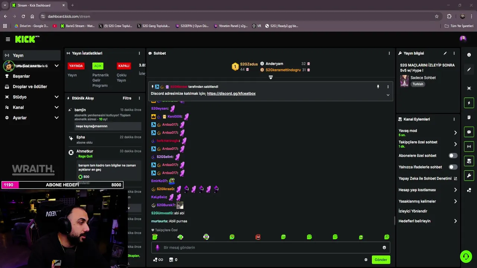Click the screen capture icon in right sidebar
The height and width of the screenshot is (268, 477).
click(469, 88)
